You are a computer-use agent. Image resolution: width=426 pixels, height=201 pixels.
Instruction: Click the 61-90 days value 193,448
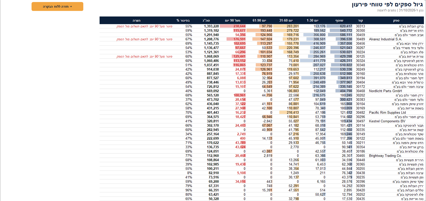[266, 31]
